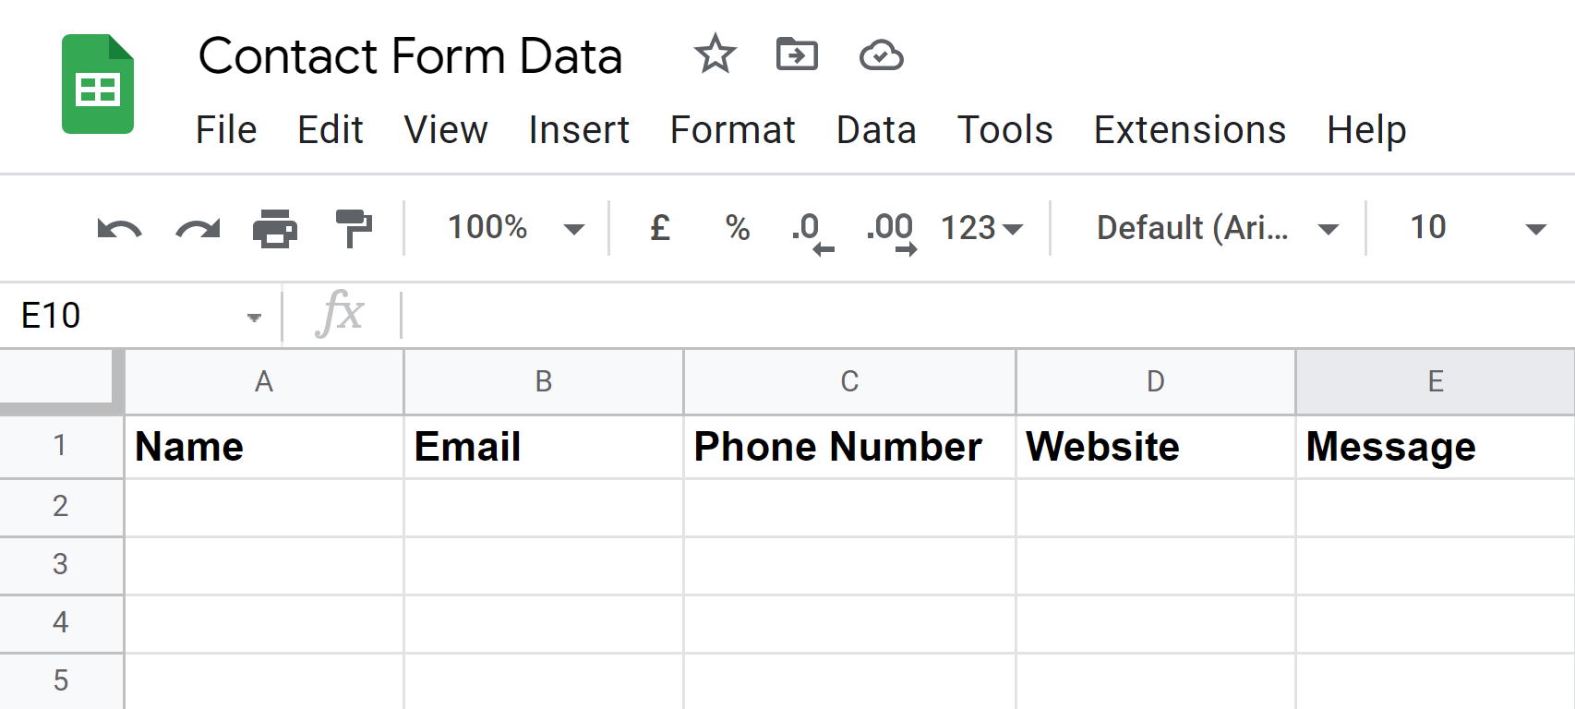The height and width of the screenshot is (709, 1575).
Task: Apply currency format with the £ icon
Action: (658, 227)
